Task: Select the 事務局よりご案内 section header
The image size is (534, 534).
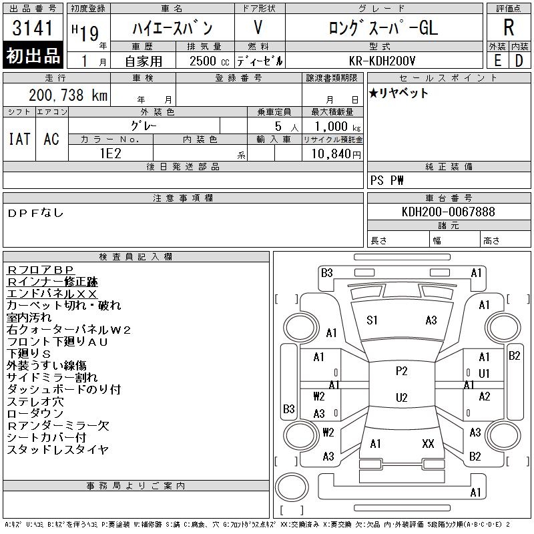Action: point(136,486)
